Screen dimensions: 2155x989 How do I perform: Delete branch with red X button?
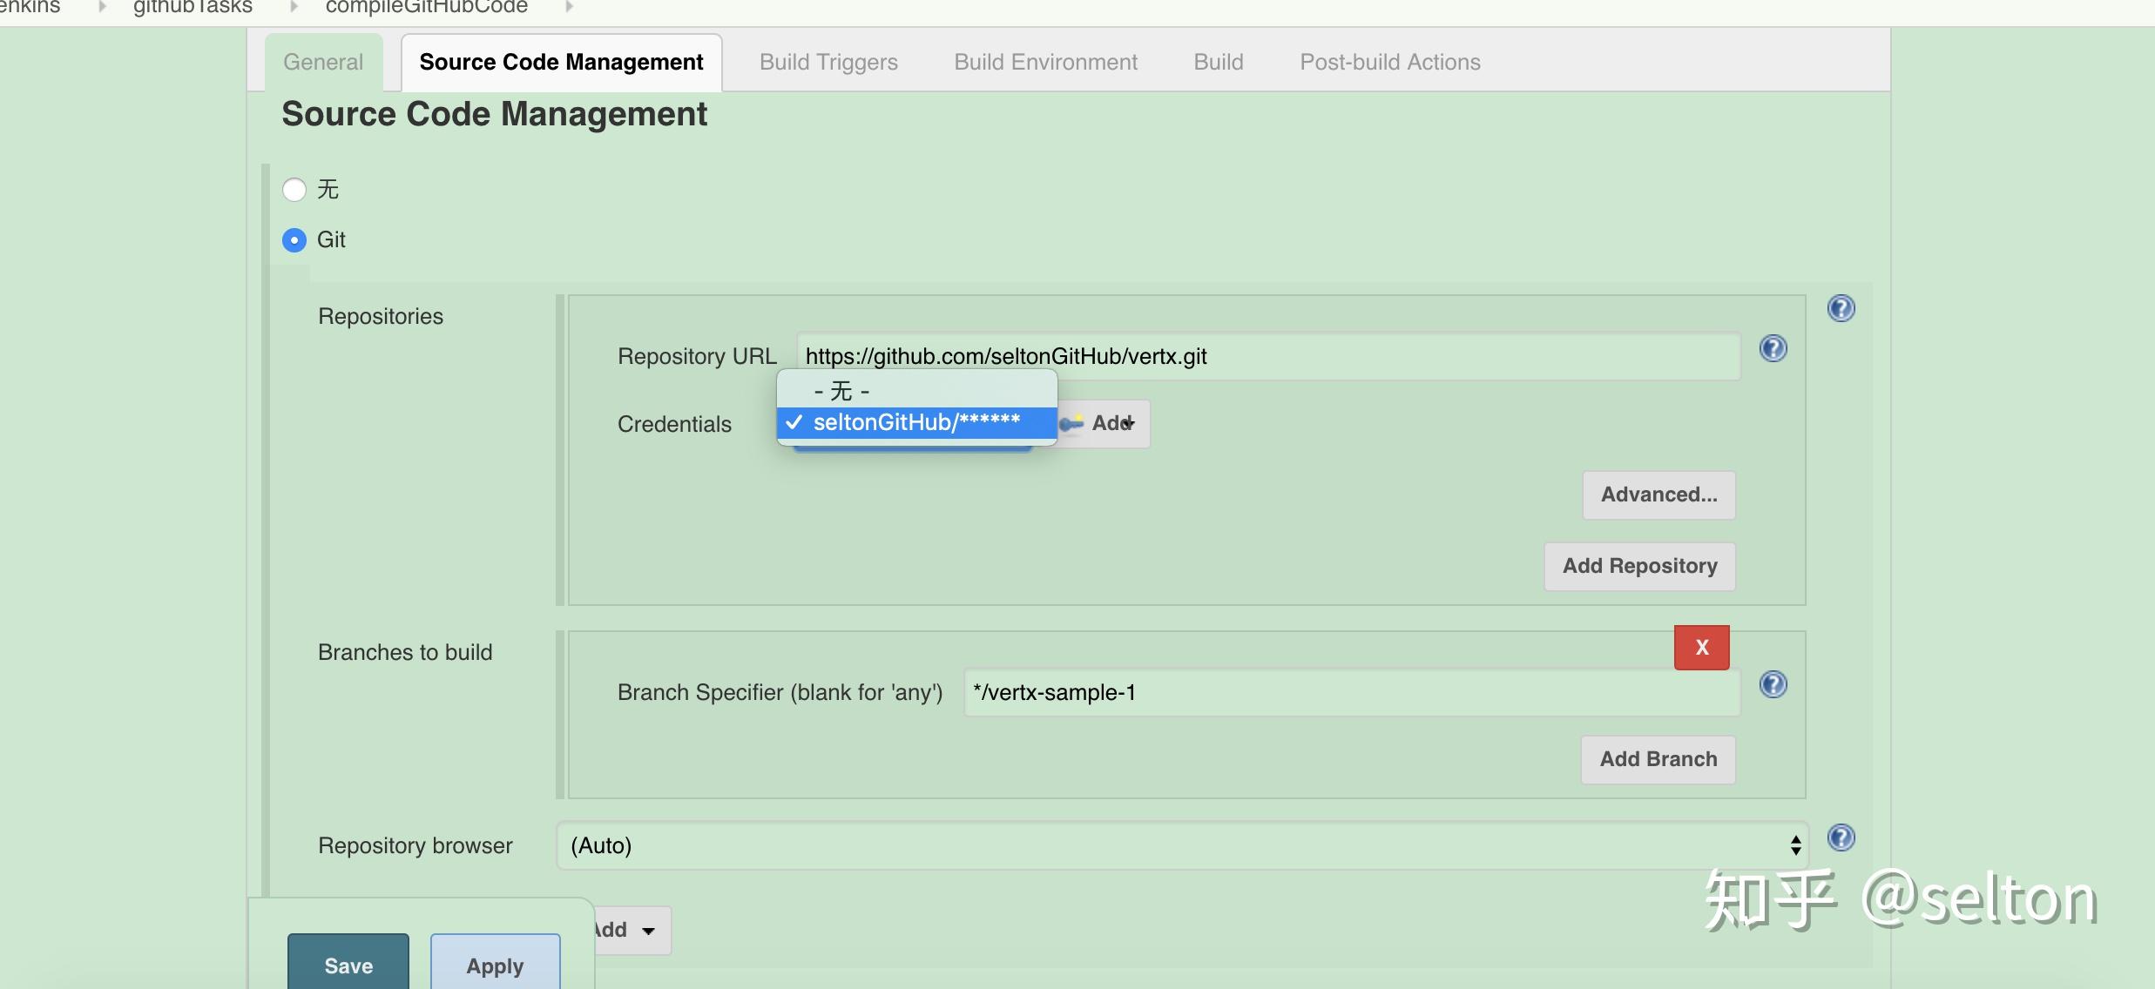pyautogui.click(x=1701, y=647)
